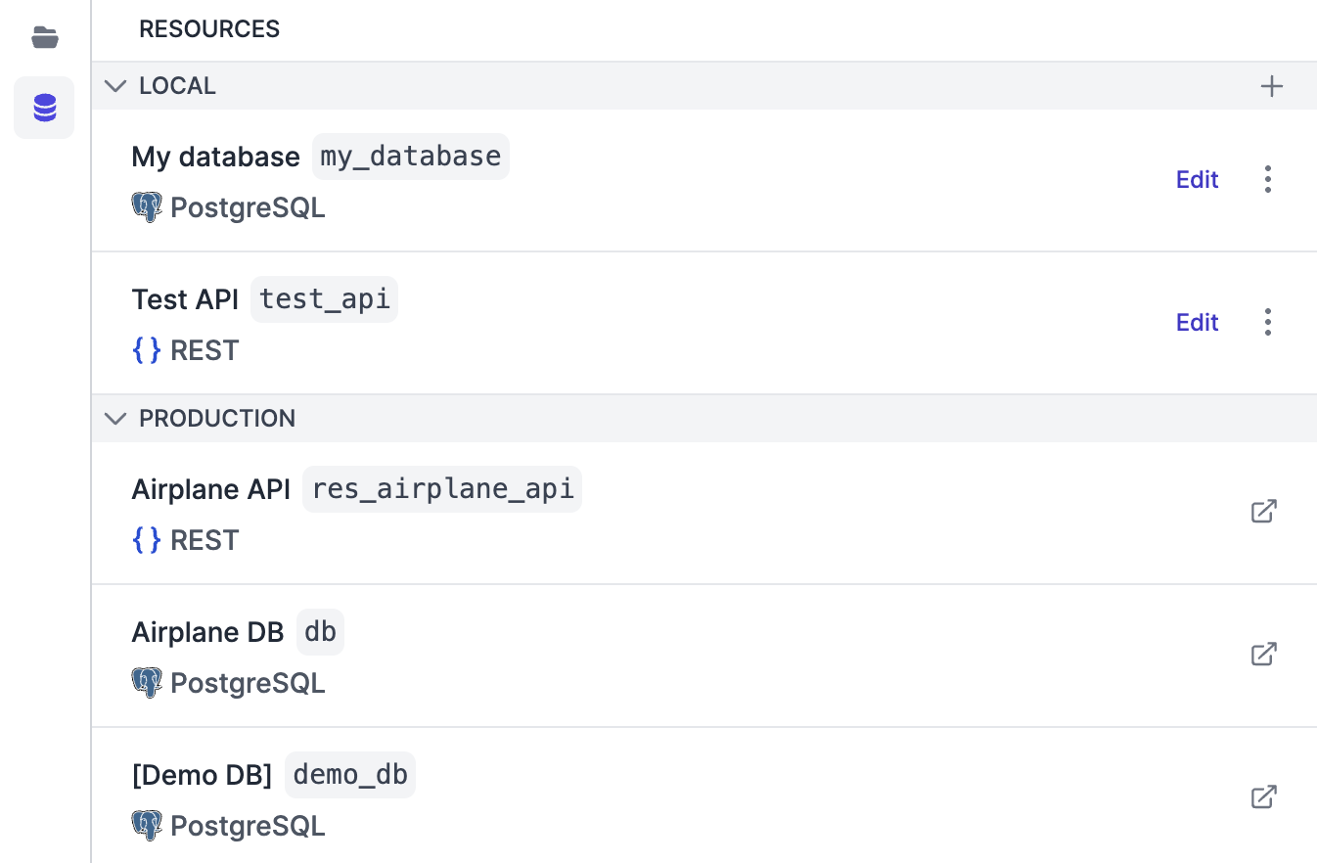1317x863 pixels.
Task: Collapse the PRODUCTION section chevron
Action: [115, 419]
